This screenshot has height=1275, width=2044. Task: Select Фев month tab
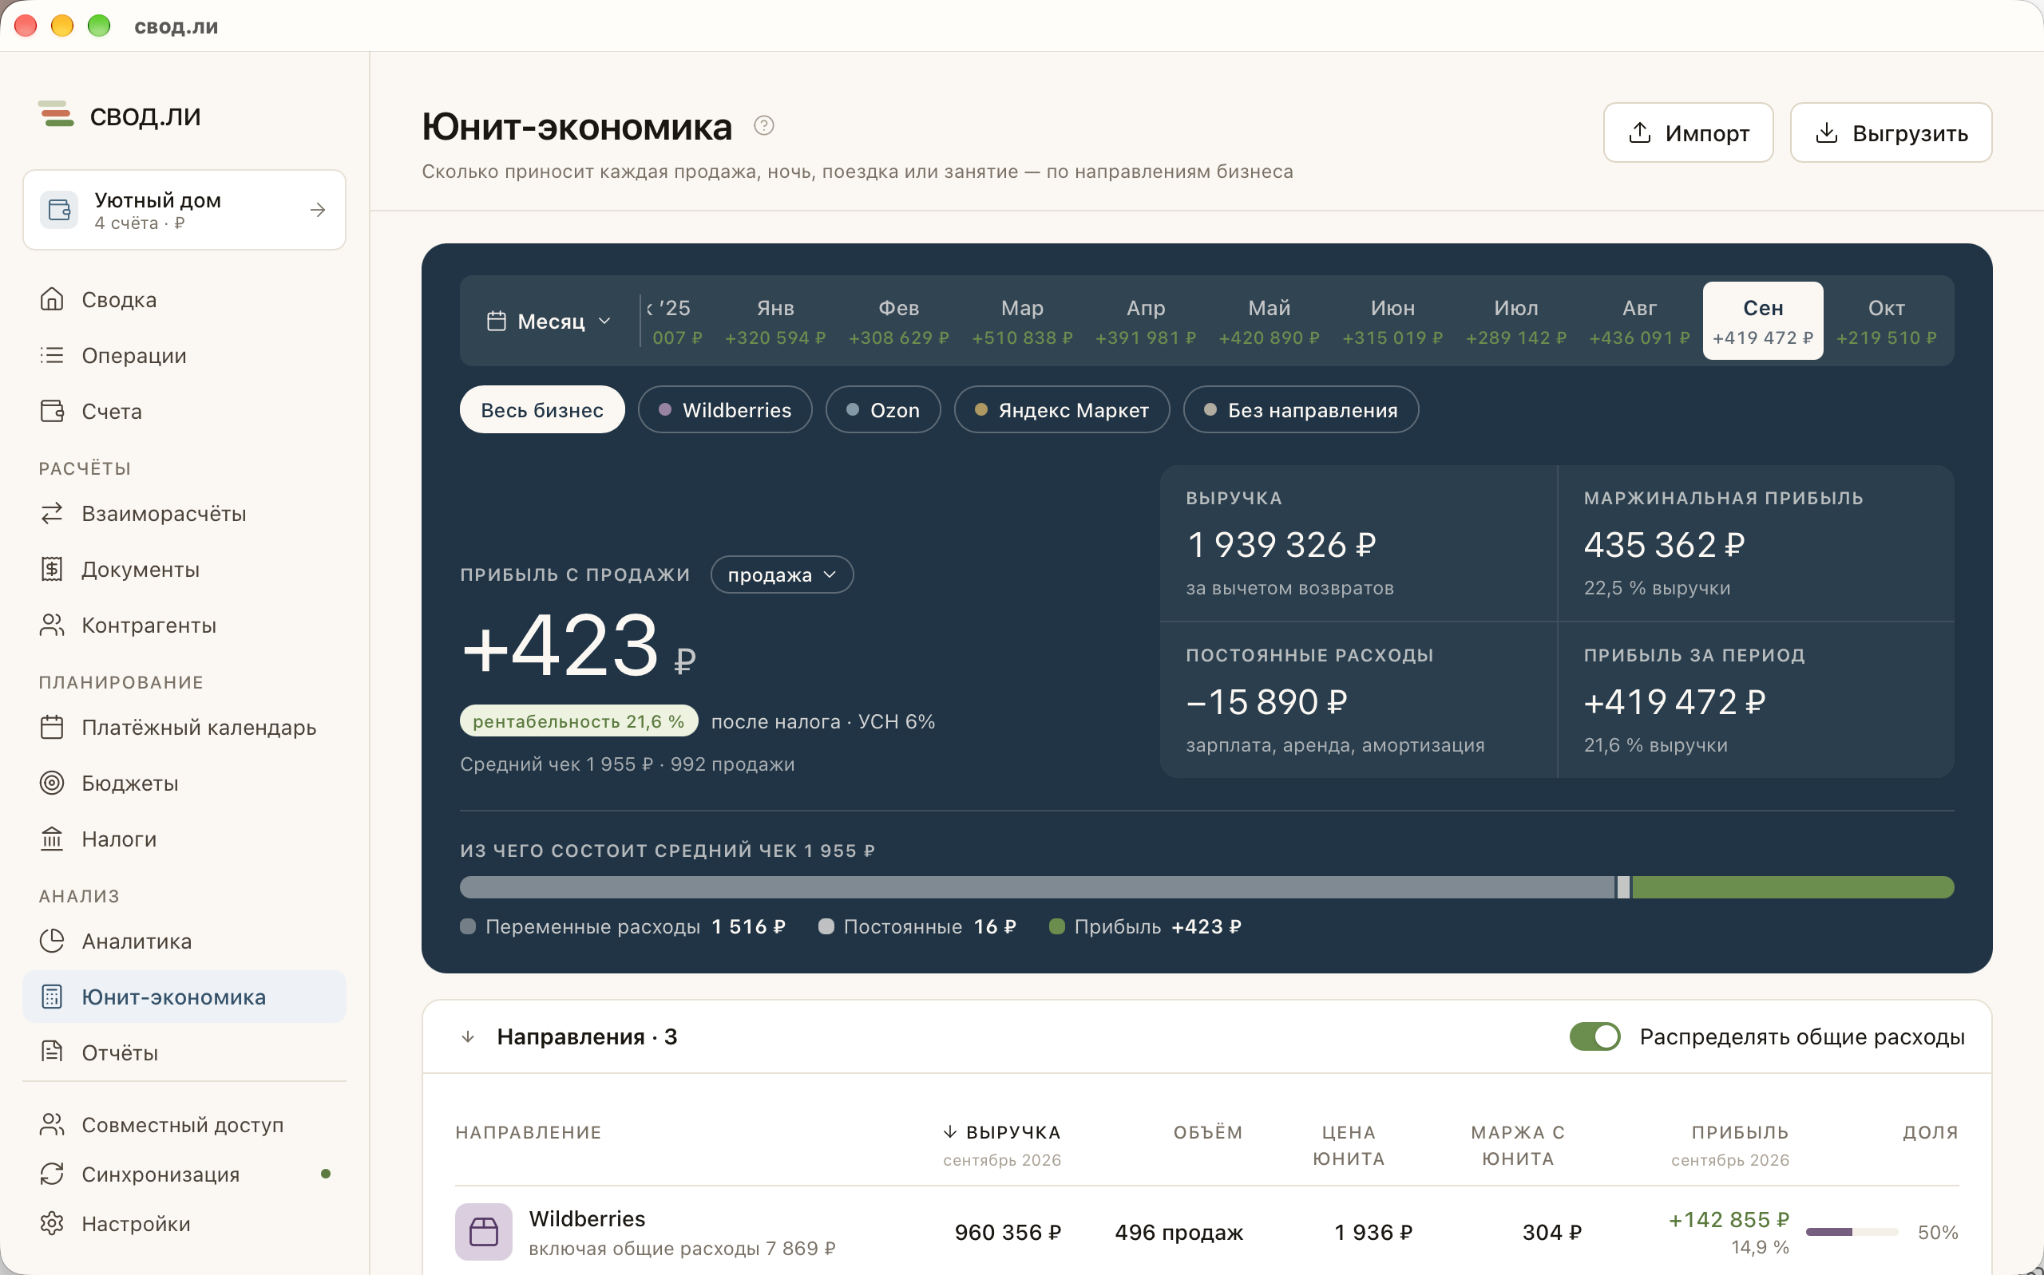[898, 321]
